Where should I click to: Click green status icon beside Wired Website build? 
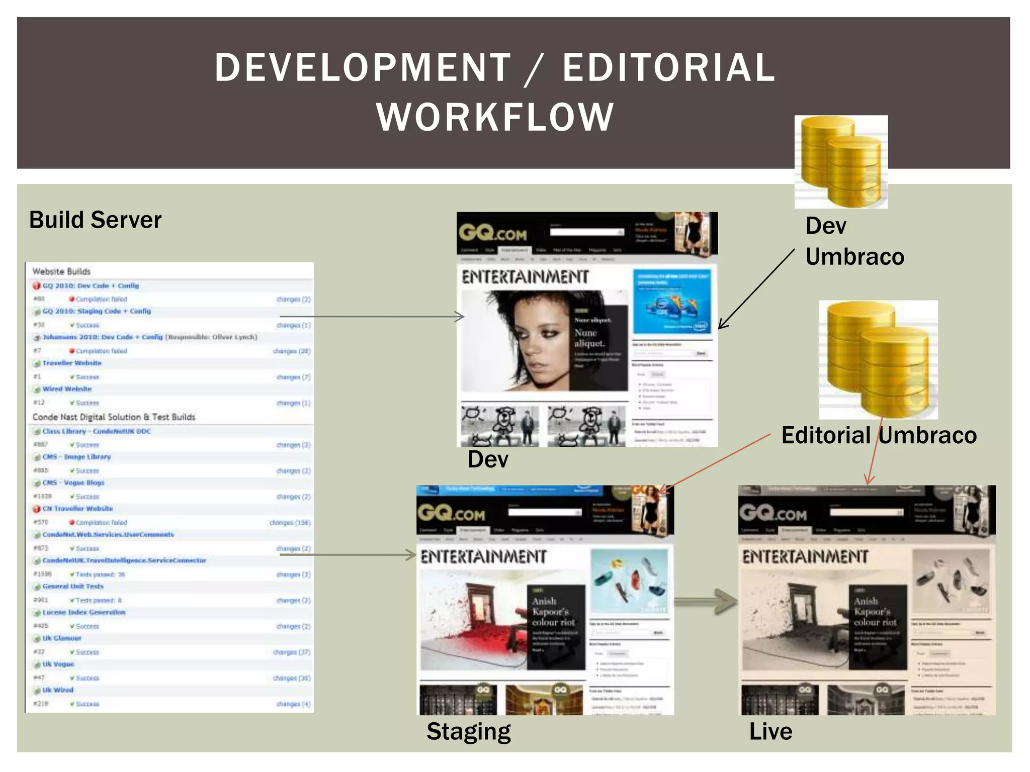[x=37, y=389]
